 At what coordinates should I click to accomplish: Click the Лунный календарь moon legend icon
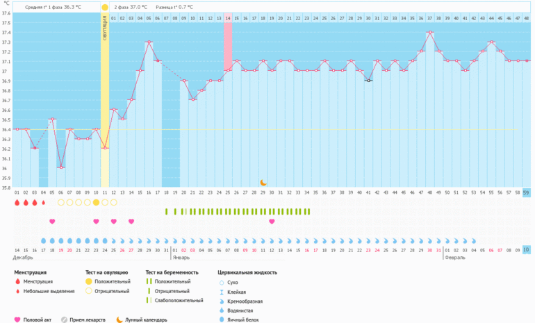point(119,320)
